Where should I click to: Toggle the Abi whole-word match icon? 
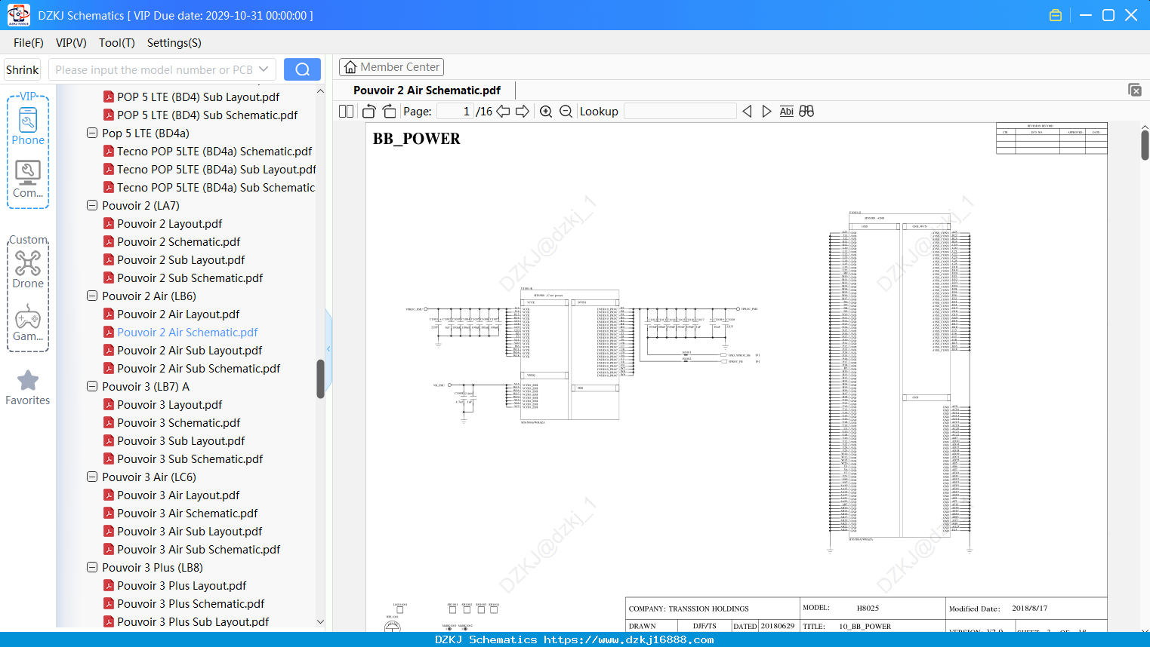(x=786, y=111)
